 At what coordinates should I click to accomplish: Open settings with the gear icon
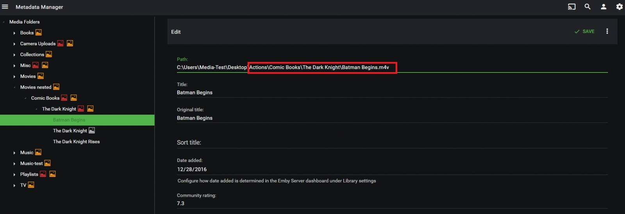coord(620,7)
